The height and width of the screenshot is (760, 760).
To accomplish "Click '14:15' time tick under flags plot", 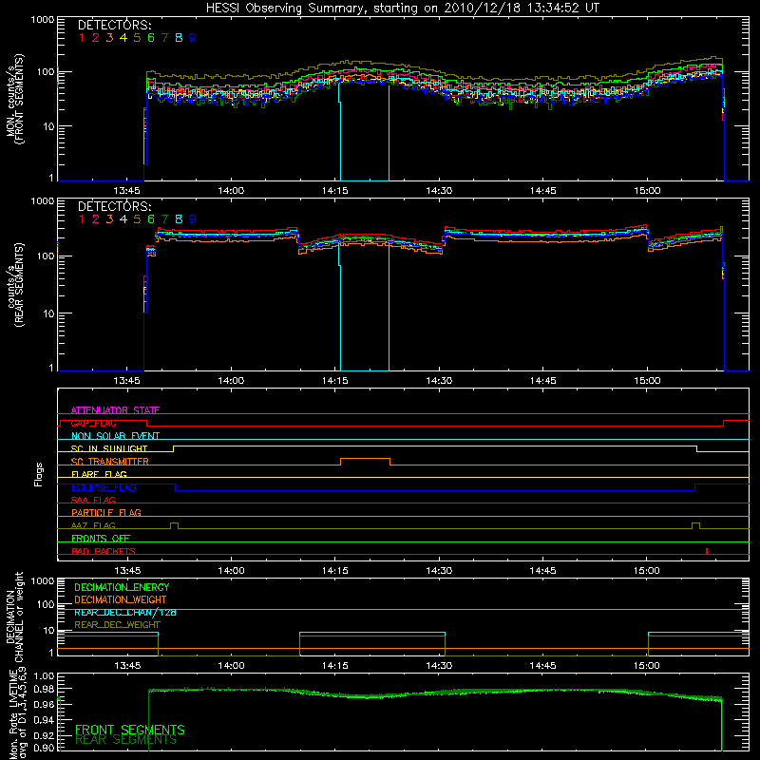I will (x=335, y=571).
